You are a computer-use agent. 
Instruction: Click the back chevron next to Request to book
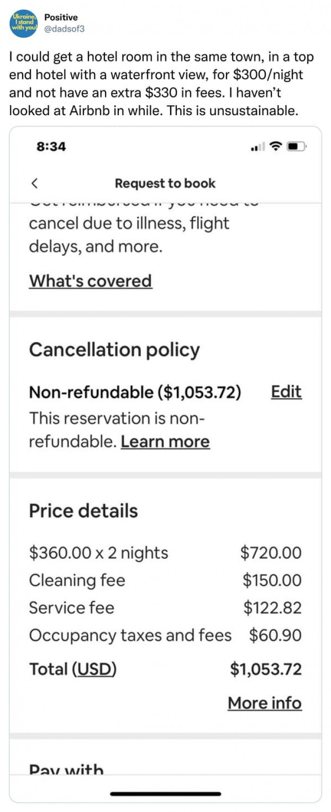(x=34, y=183)
